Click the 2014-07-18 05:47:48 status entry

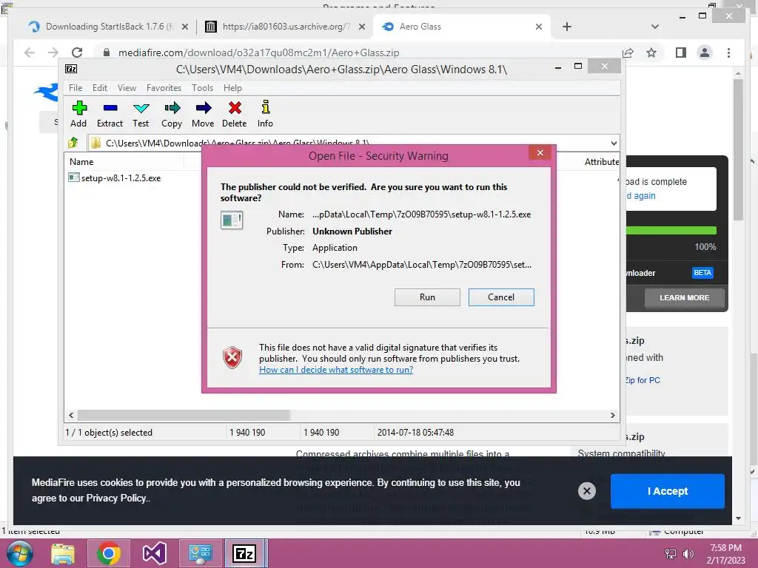(x=416, y=433)
